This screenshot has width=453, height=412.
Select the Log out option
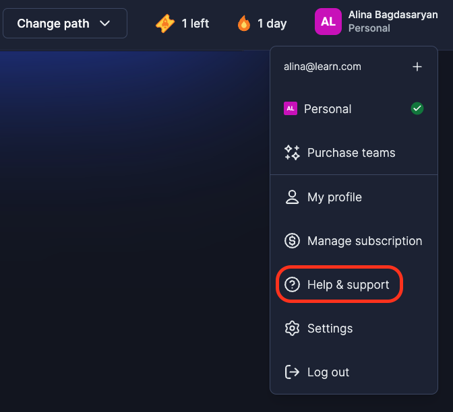pyautogui.click(x=328, y=372)
